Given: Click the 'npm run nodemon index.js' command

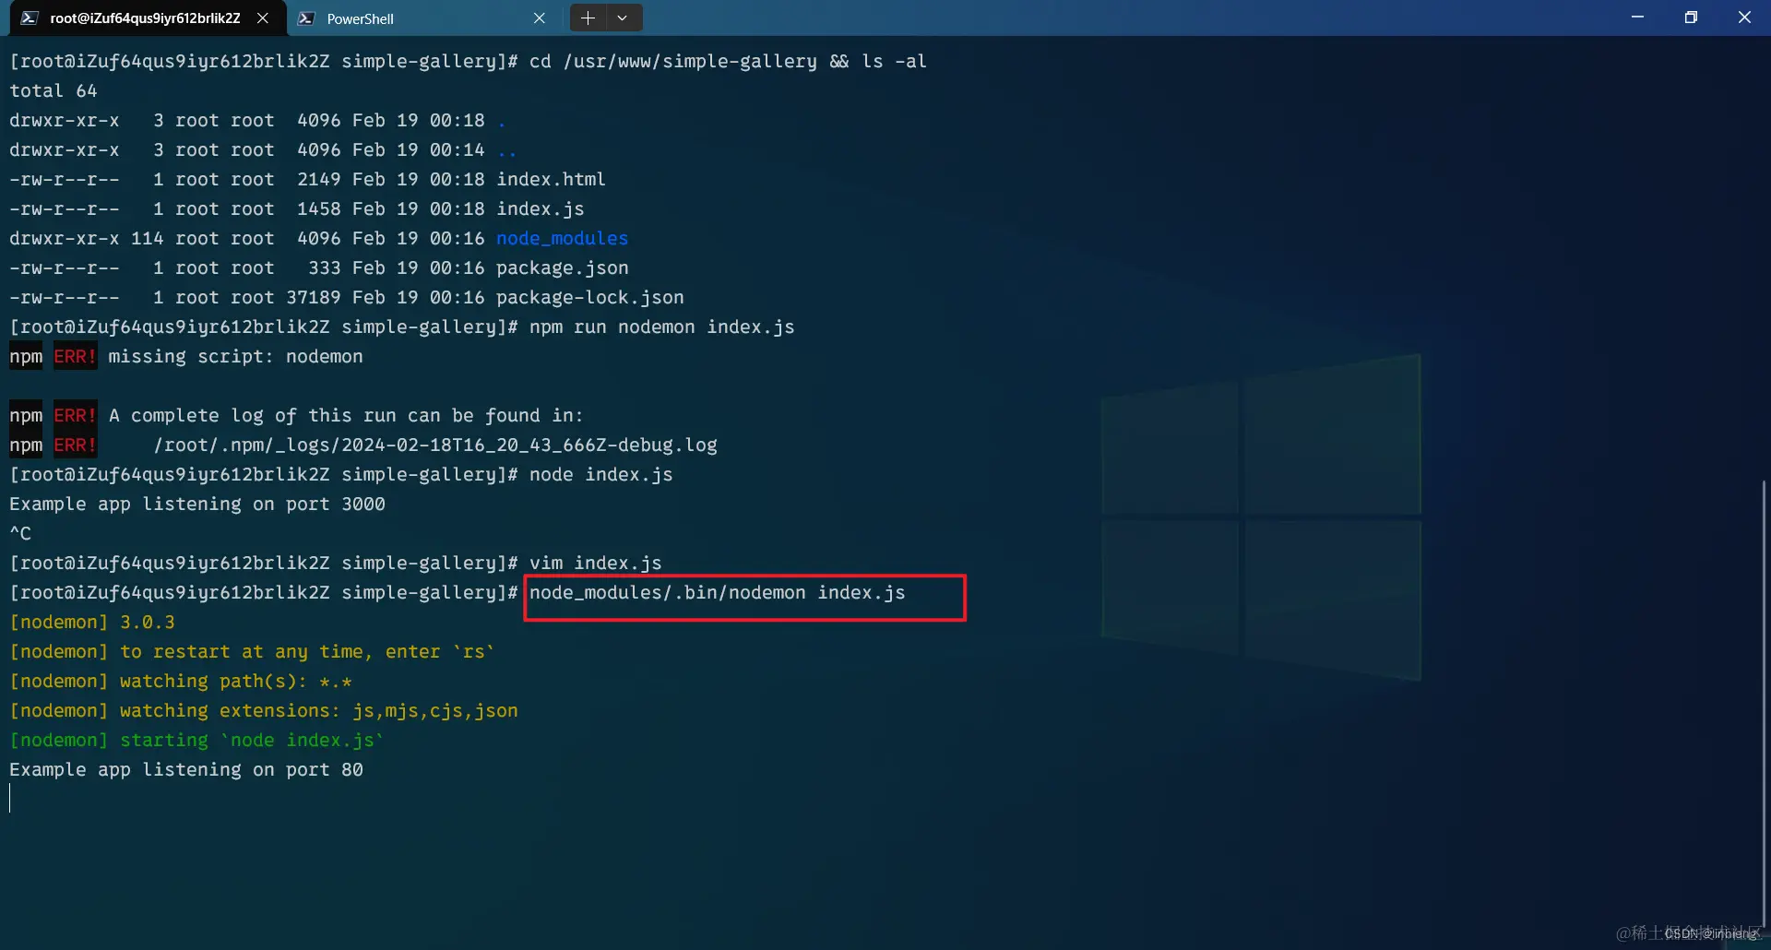Looking at the screenshot, I should [662, 327].
